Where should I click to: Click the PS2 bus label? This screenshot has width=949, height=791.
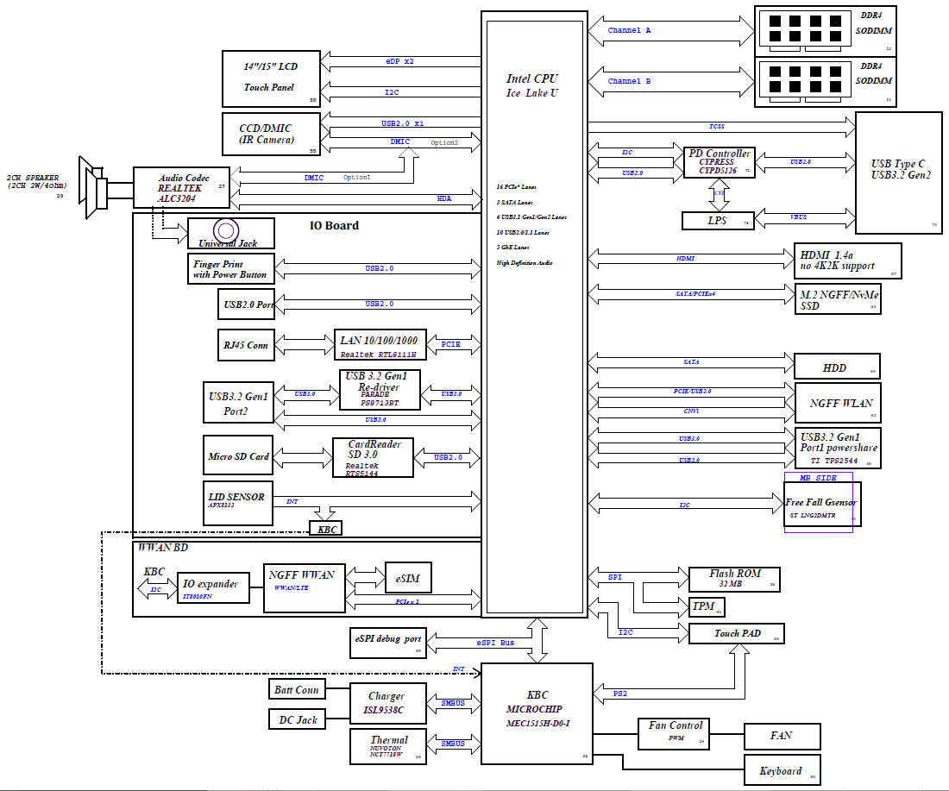[619, 694]
